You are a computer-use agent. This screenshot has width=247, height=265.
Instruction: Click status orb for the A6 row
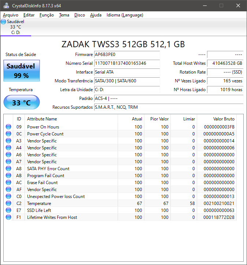pos(8,154)
